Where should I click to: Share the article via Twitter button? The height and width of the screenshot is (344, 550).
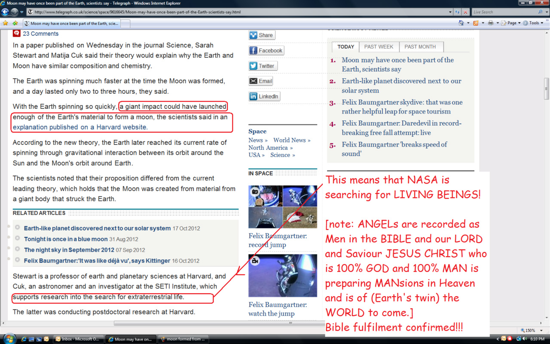[x=263, y=66]
